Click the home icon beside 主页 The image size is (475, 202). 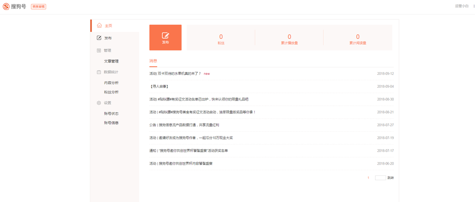pyautogui.click(x=99, y=26)
